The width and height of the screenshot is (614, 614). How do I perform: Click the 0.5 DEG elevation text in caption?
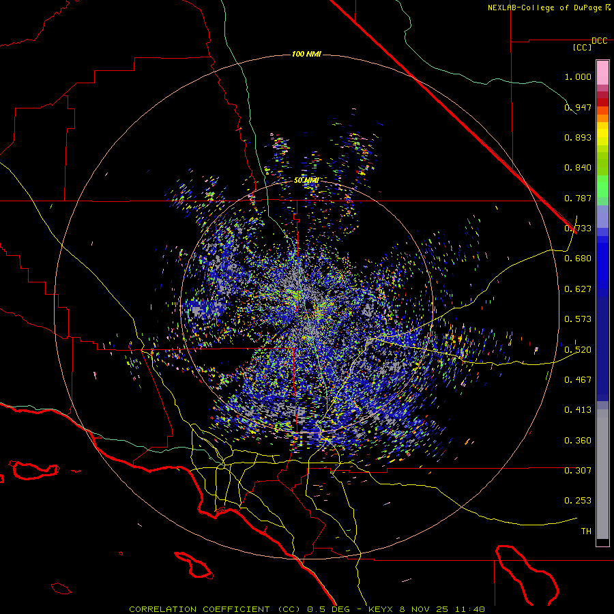(x=327, y=609)
